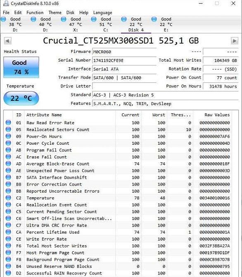242x277 pixels.
Task: Click status orb for Raw Read Error Rate
Action: [8, 122]
